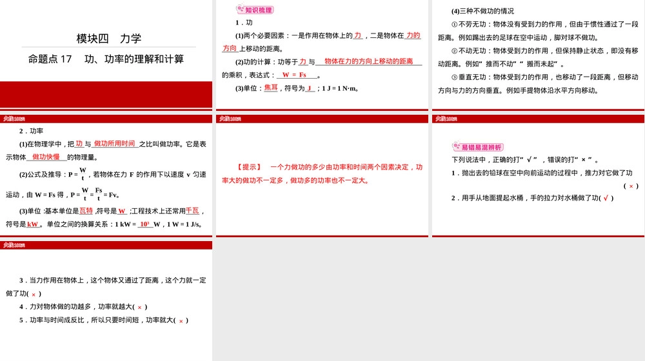Click the red check mark in question 2
Image resolution: width=645 pixels, height=361 pixels.
(606, 198)
